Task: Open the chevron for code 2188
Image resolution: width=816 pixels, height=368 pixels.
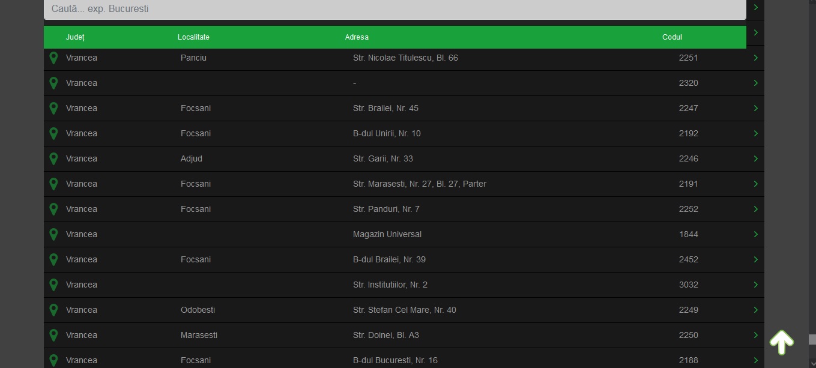Action: coord(755,360)
